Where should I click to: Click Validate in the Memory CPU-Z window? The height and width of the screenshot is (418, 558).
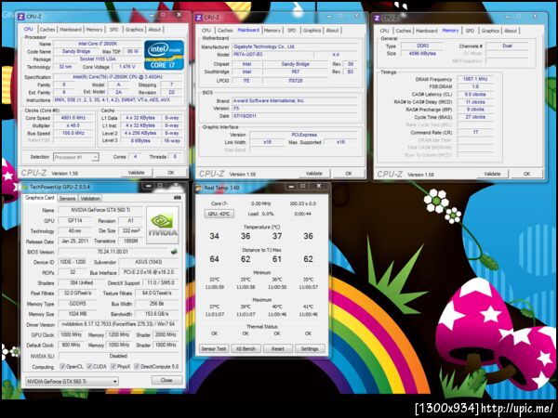(493, 174)
